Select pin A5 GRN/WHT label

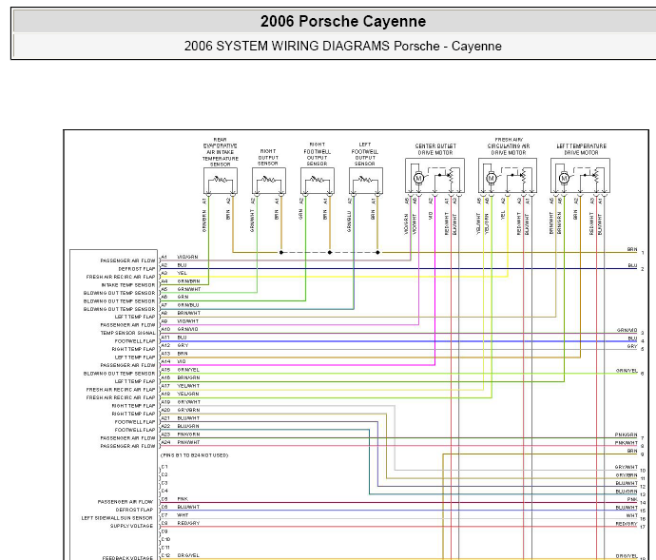coord(182,289)
